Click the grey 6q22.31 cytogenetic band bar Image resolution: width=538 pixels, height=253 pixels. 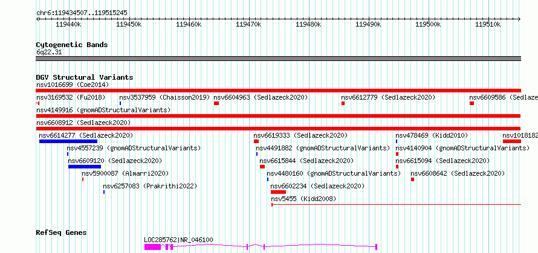tap(278, 59)
